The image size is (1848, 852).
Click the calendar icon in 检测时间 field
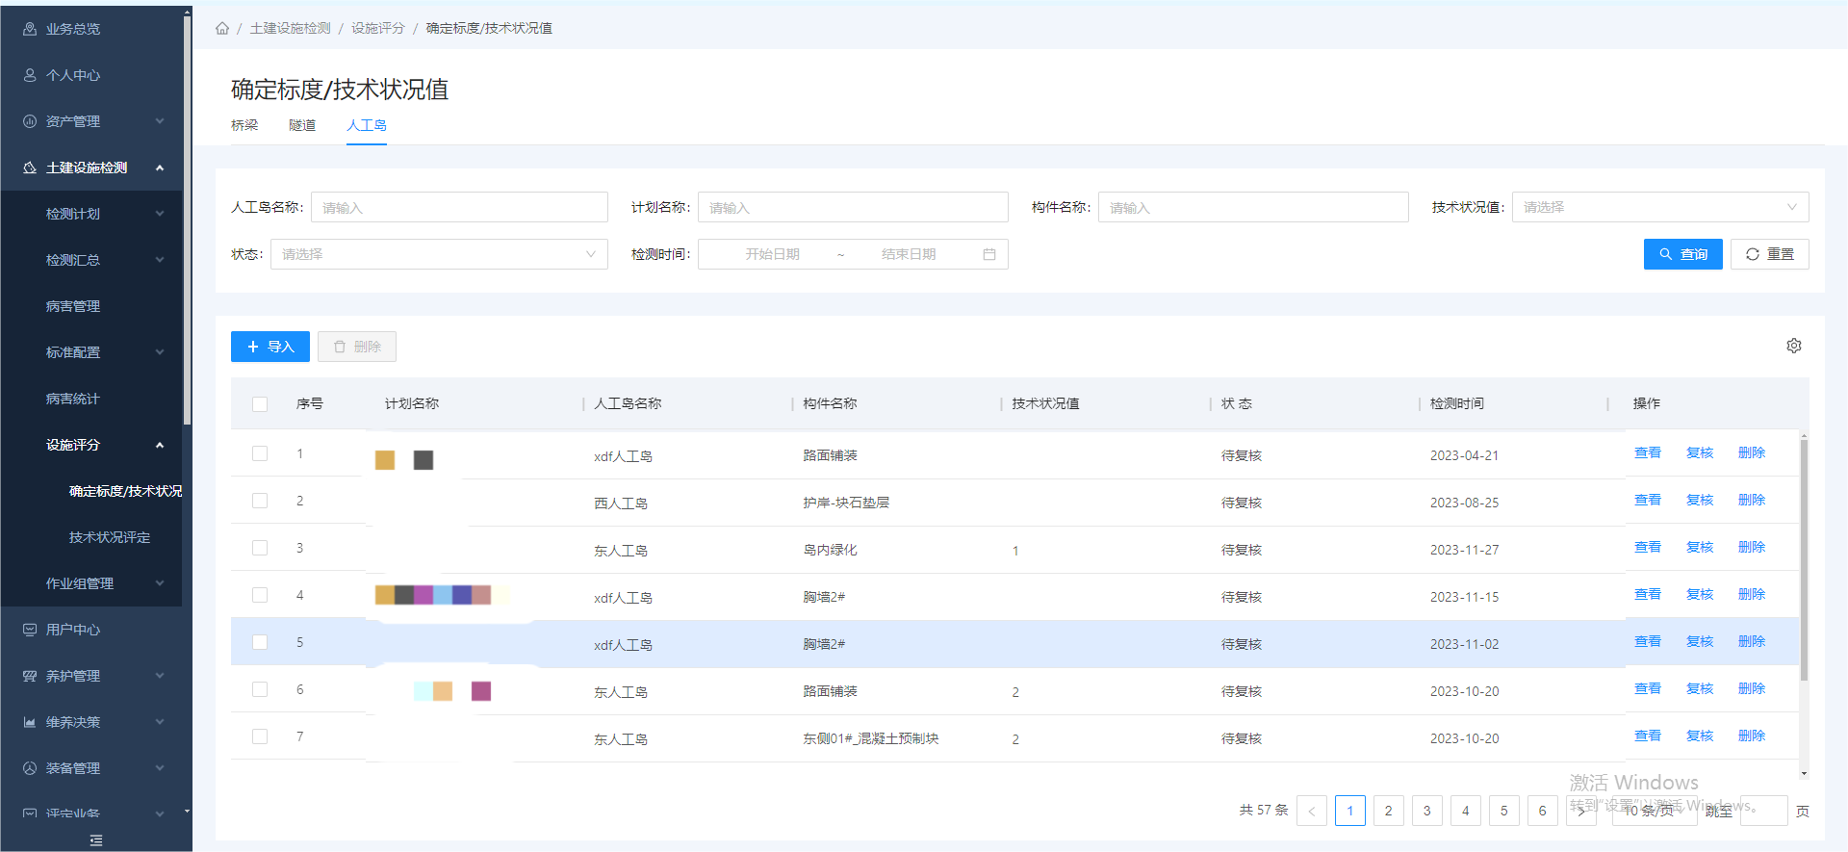(x=989, y=254)
